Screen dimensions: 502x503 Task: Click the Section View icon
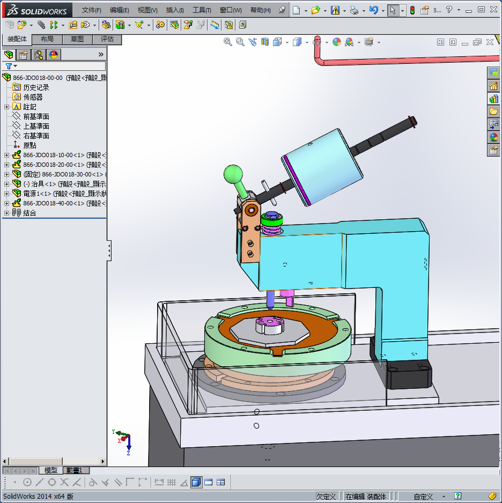tap(265, 42)
